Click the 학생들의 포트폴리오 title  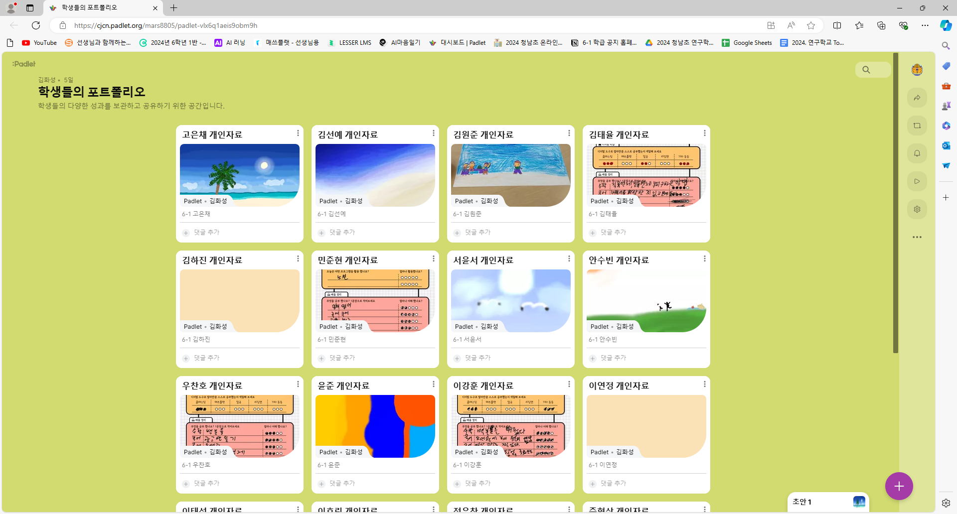pyautogui.click(x=92, y=92)
